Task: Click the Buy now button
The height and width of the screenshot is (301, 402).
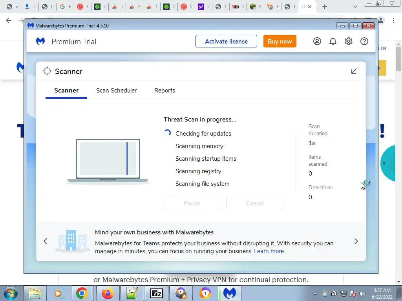Action: click(280, 41)
